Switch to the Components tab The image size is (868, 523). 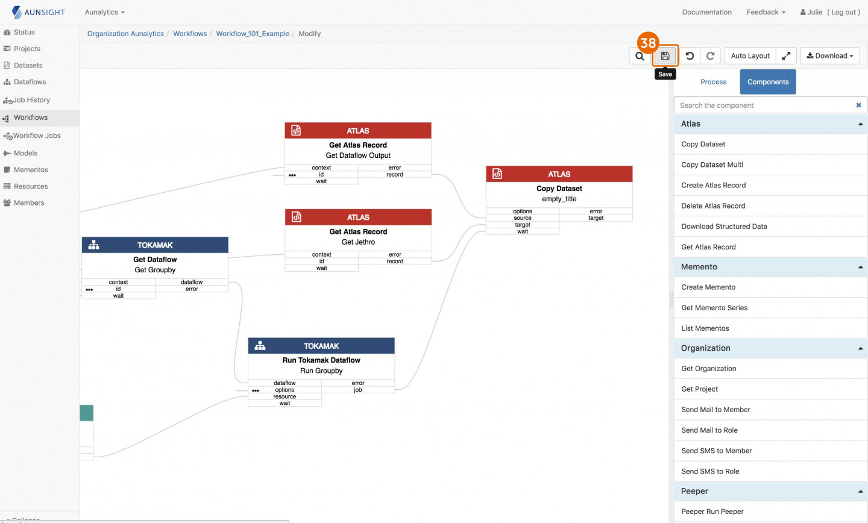(768, 82)
